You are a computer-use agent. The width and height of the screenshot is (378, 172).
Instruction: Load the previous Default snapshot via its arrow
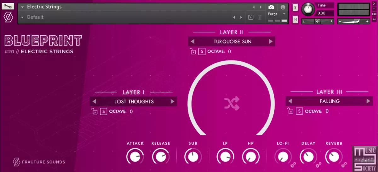[x=234, y=17]
